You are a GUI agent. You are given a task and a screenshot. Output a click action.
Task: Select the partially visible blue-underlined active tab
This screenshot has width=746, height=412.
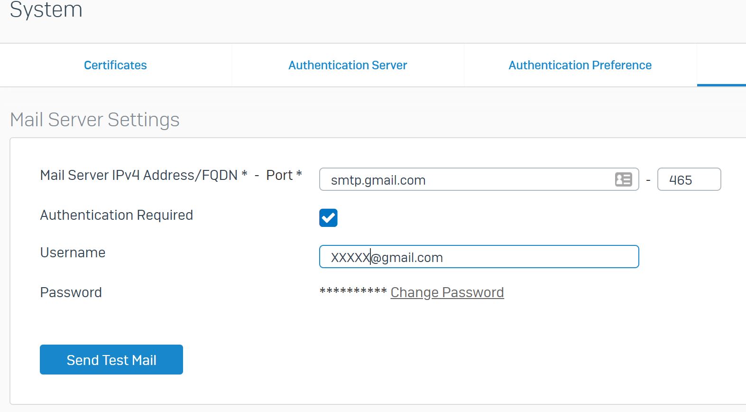tap(721, 65)
